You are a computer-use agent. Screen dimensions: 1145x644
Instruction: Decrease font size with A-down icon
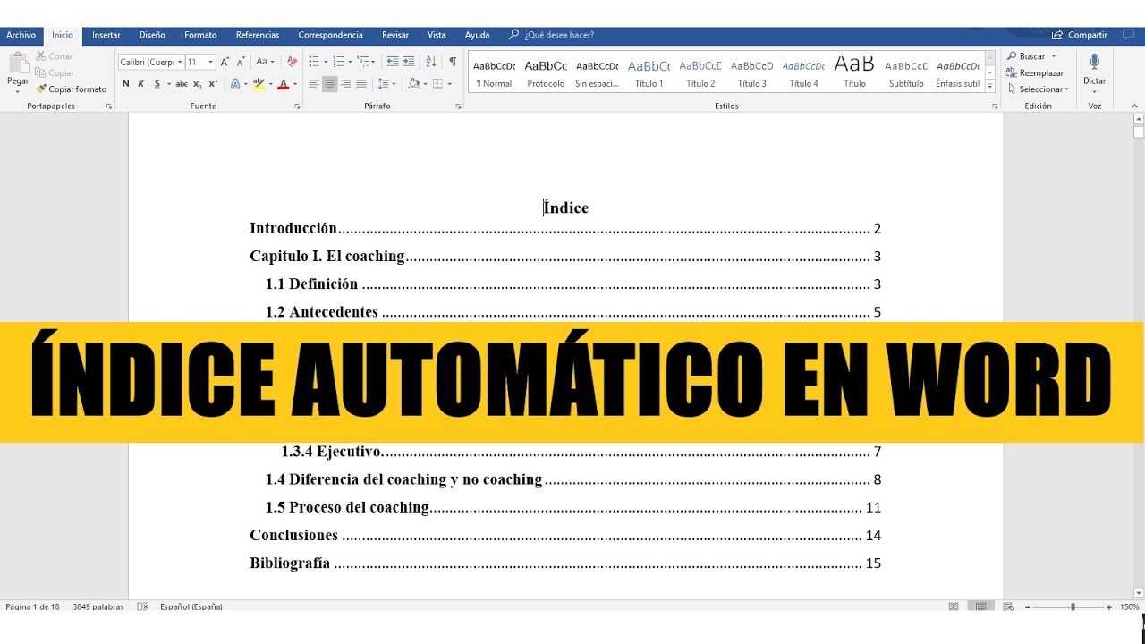240,62
